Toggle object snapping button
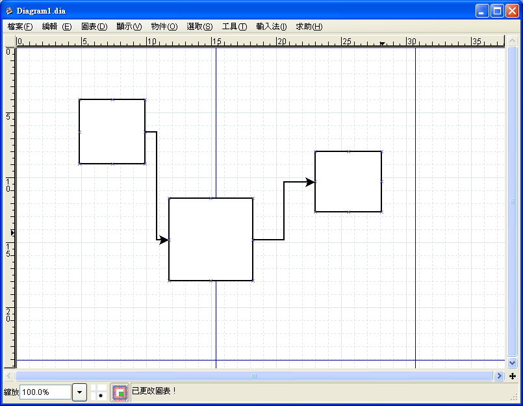Image resolution: width=523 pixels, height=406 pixels. pyautogui.click(x=119, y=392)
